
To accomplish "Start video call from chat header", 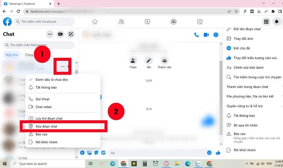I will point(206,35).
